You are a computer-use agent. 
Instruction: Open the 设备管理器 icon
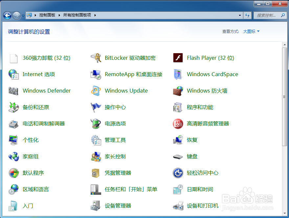coord(96,206)
